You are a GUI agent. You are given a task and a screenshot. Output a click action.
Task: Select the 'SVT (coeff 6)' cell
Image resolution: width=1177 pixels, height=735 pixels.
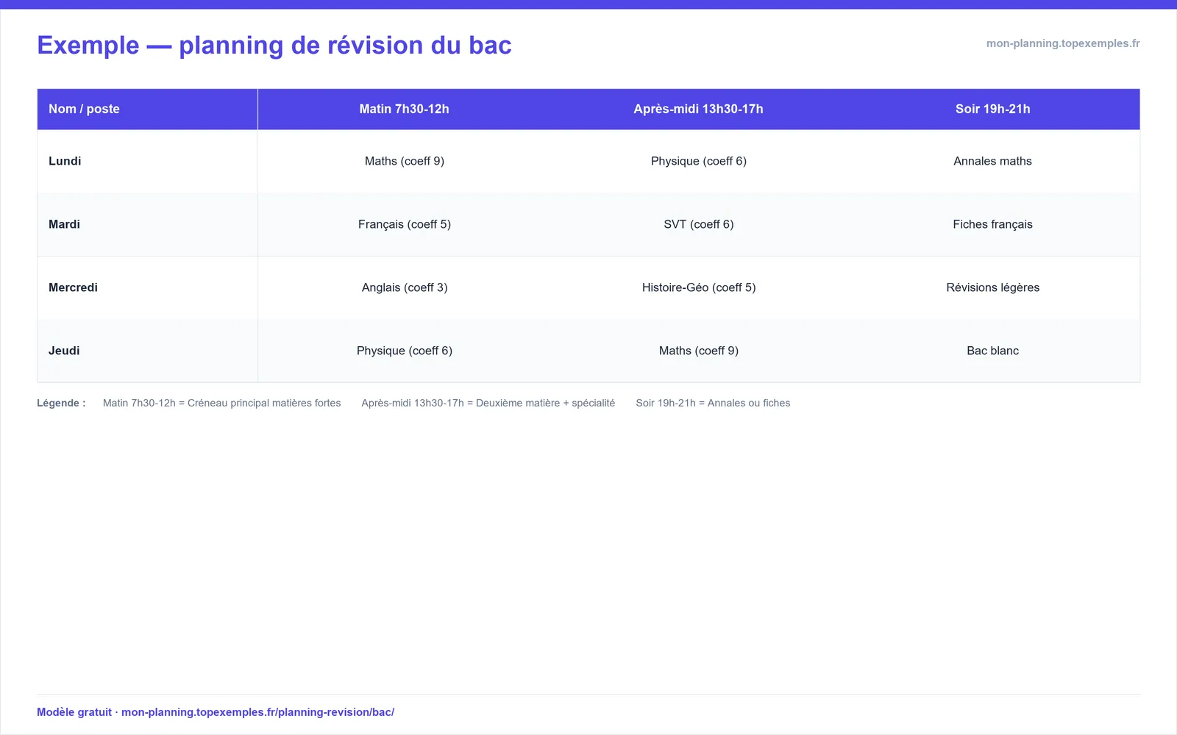click(699, 224)
